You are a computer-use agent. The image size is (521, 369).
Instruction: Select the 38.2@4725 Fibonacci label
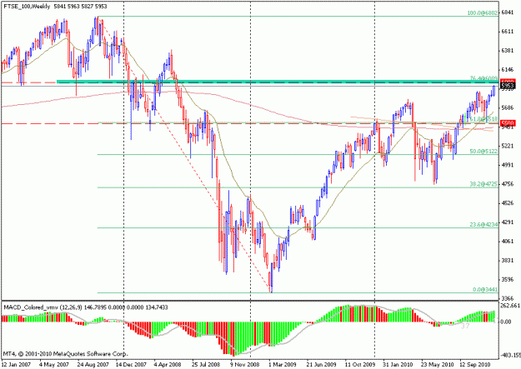pyautogui.click(x=483, y=184)
